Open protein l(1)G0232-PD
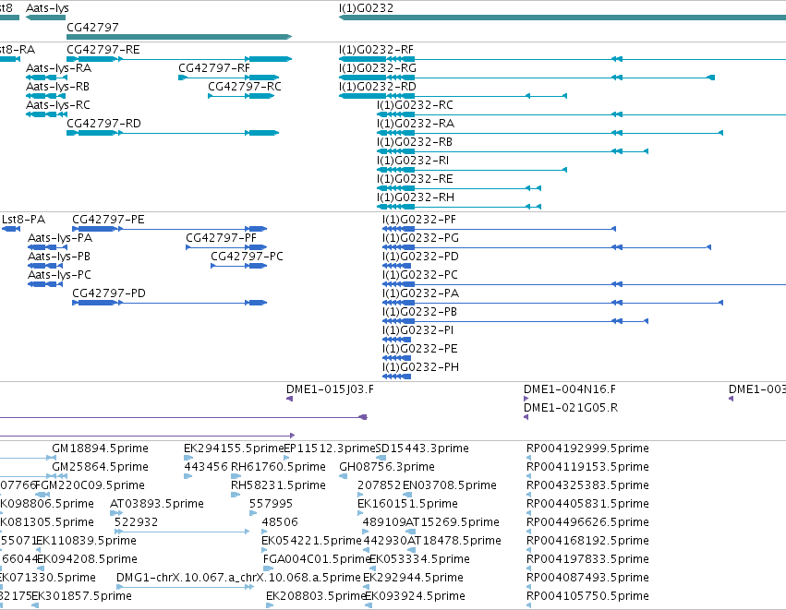 [420, 257]
